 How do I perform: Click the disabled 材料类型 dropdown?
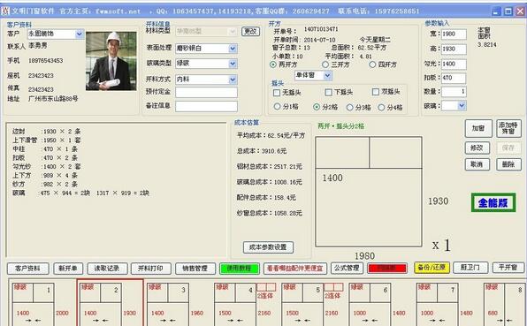(x=206, y=32)
